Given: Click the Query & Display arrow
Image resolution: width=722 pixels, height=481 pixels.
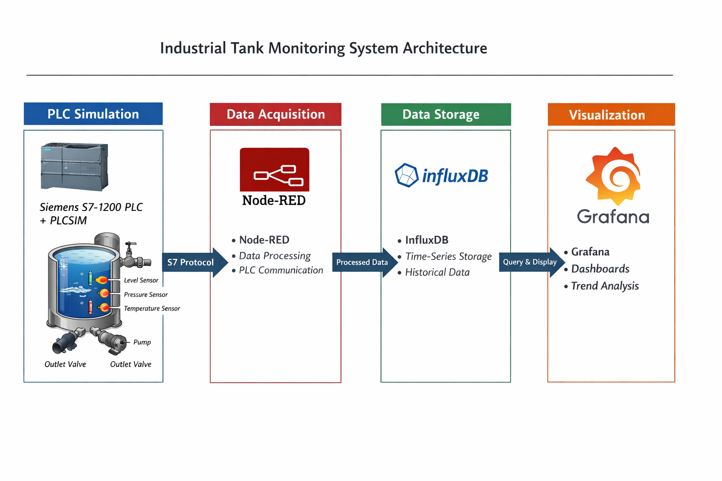Looking at the screenshot, I should point(532,262).
